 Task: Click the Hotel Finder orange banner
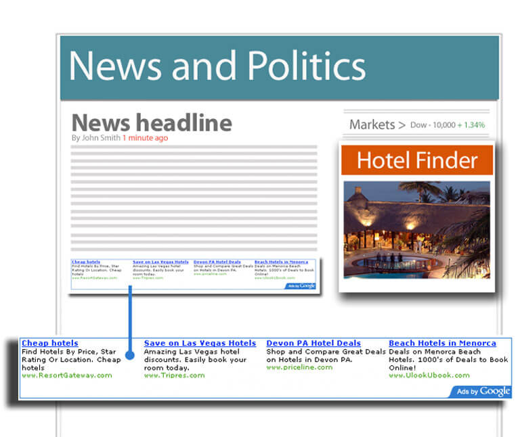[x=417, y=160]
